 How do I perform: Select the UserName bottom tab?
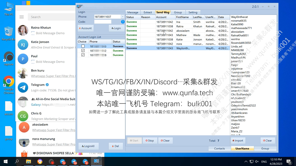tap(242, 149)
